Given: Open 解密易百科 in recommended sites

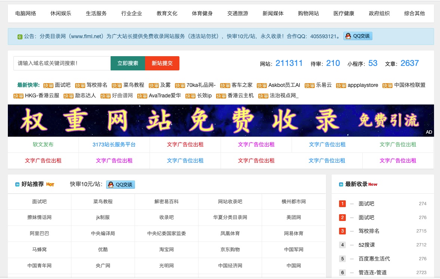Looking at the screenshot, I should coord(166,201).
